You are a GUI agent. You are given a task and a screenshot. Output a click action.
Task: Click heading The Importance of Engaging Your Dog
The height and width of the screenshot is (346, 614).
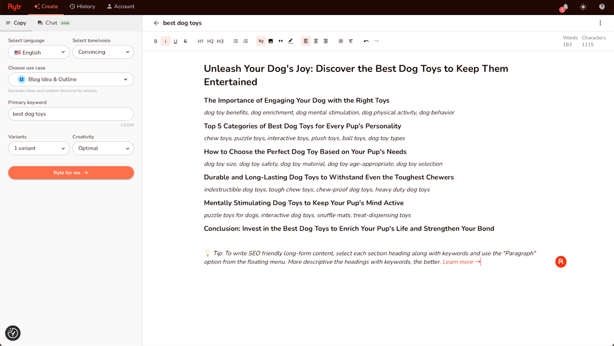pos(296,100)
